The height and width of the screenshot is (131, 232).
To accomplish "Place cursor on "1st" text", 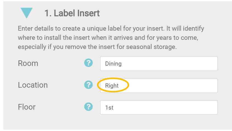I will click(109, 107).
